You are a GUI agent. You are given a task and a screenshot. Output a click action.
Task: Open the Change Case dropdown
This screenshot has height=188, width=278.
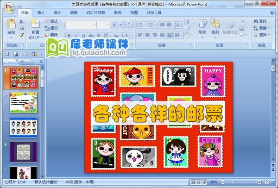coord(116,35)
